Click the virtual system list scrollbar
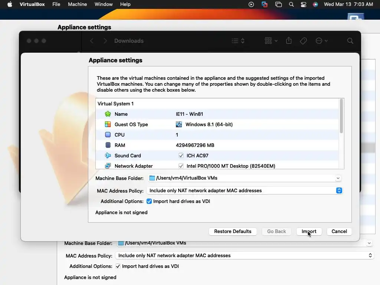 pyautogui.click(x=341, y=116)
